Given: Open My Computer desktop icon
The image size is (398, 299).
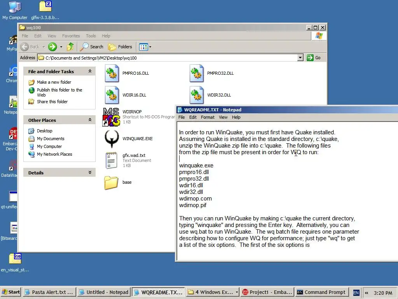Looking at the screenshot, I should [15, 11].
